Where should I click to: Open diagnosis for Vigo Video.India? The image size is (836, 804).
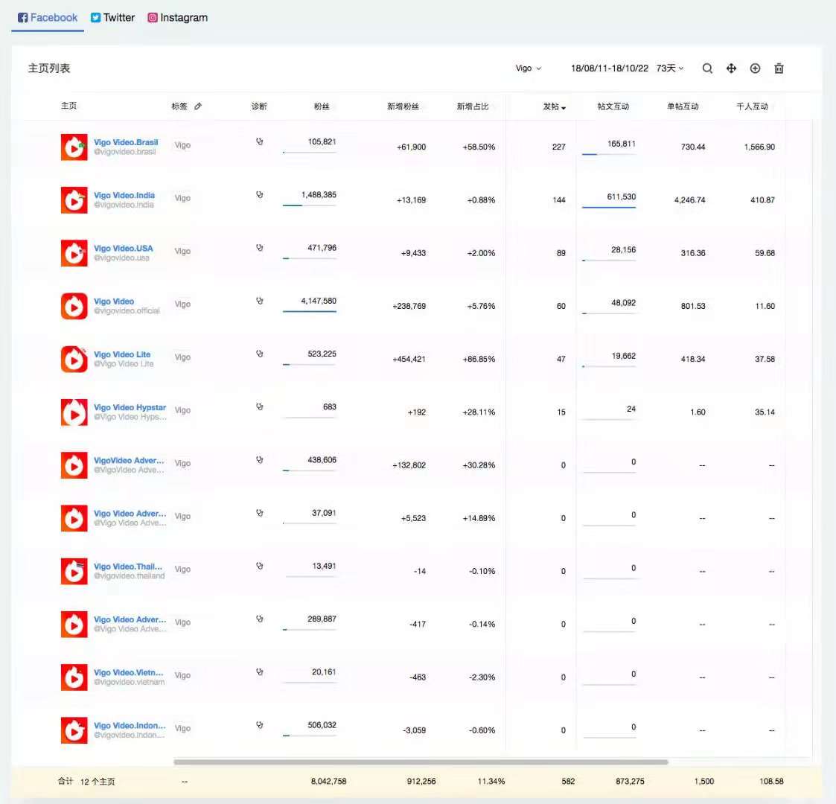(x=260, y=194)
